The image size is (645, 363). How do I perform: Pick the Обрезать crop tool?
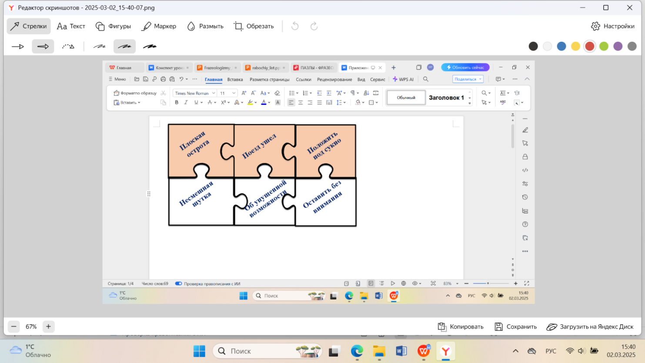254,26
